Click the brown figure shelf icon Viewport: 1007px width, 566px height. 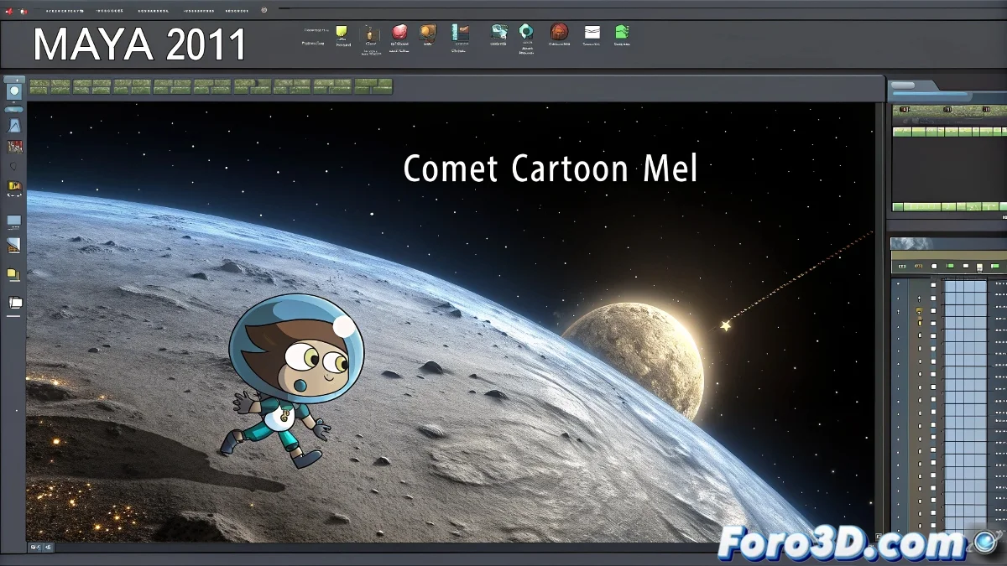pyautogui.click(x=370, y=34)
